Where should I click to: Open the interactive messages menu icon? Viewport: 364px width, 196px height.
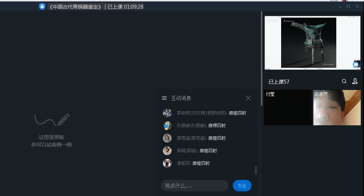(164, 98)
